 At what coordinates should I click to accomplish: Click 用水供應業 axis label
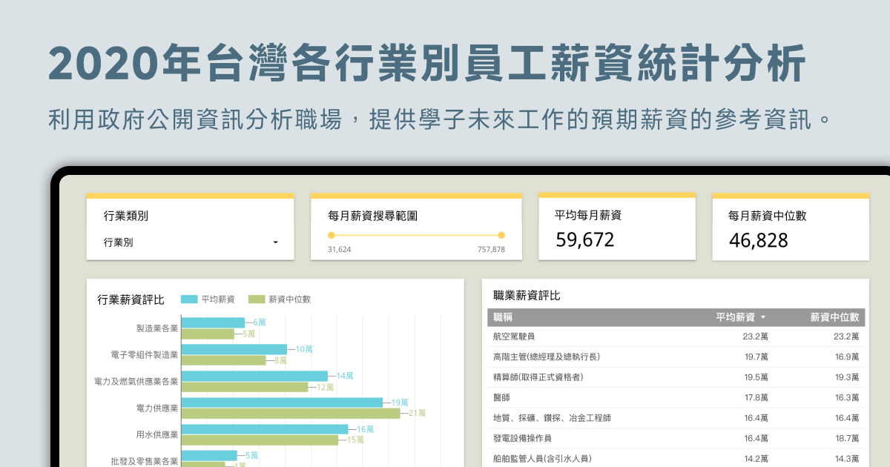[x=157, y=434]
